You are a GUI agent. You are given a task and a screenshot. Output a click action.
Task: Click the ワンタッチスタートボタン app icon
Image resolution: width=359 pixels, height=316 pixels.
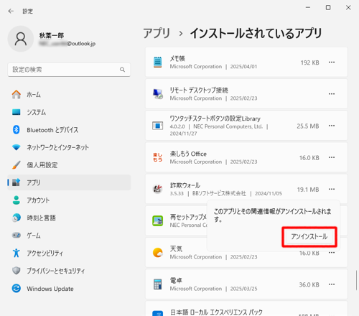pyautogui.click(x=158, y=126)
